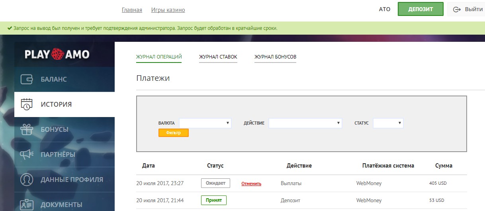Click the Выплаты action cell
The width and height of the screenshot is (485, 211).
pyautogui.click(x=291, y=184)
